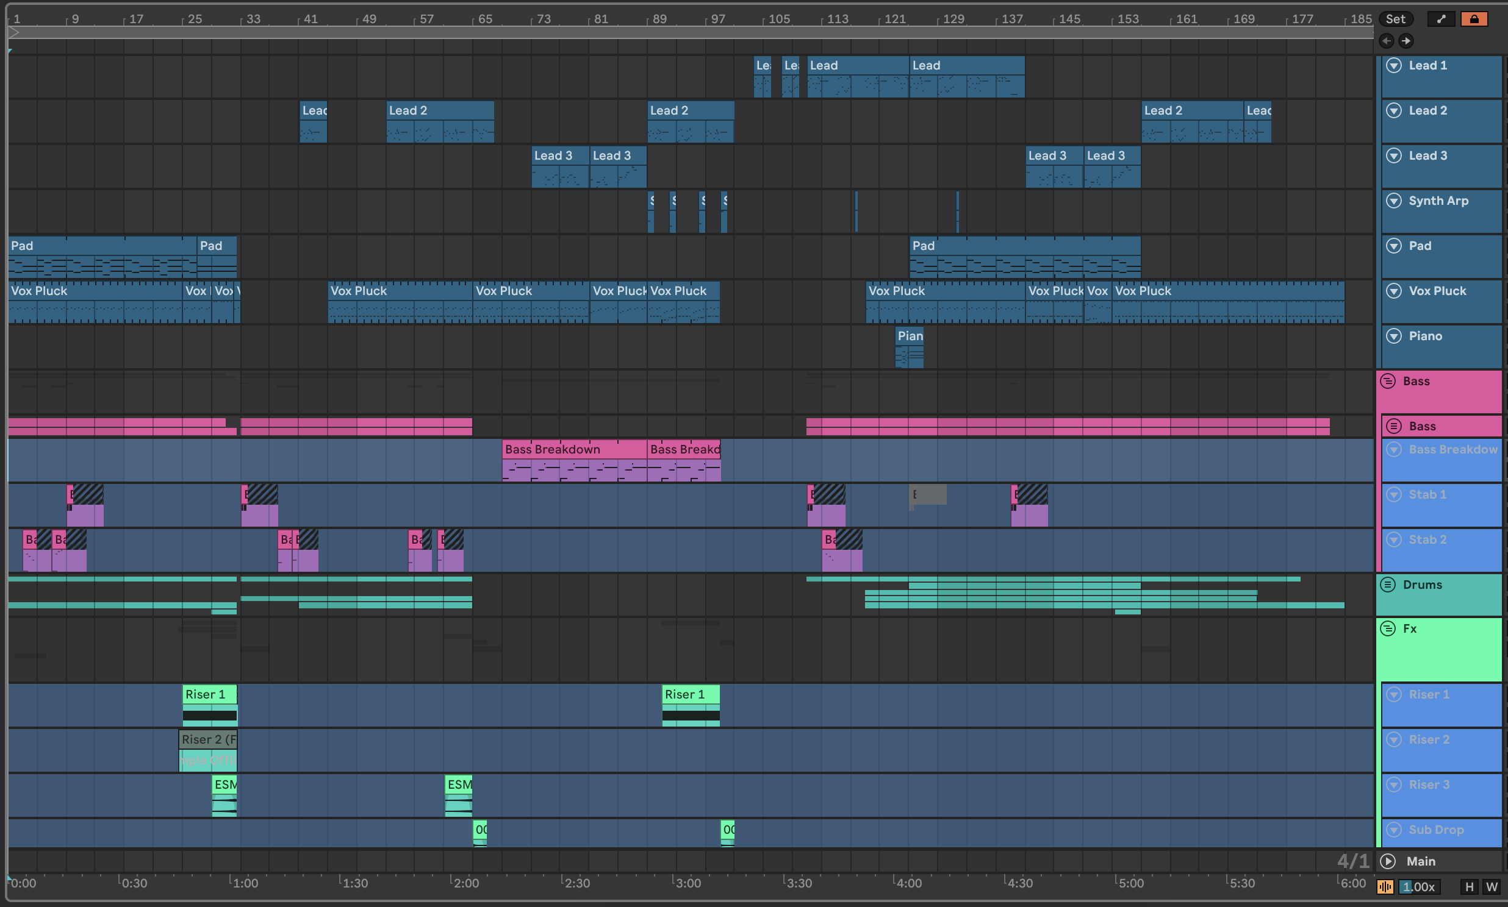Viewport: 1508px width, 907px height.
Task: Unfold the Stab 1 track
Action: (1394, 495)
